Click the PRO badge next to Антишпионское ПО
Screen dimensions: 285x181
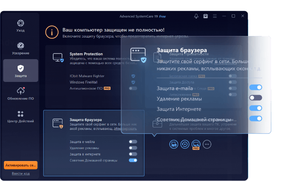tap(107, 89)
